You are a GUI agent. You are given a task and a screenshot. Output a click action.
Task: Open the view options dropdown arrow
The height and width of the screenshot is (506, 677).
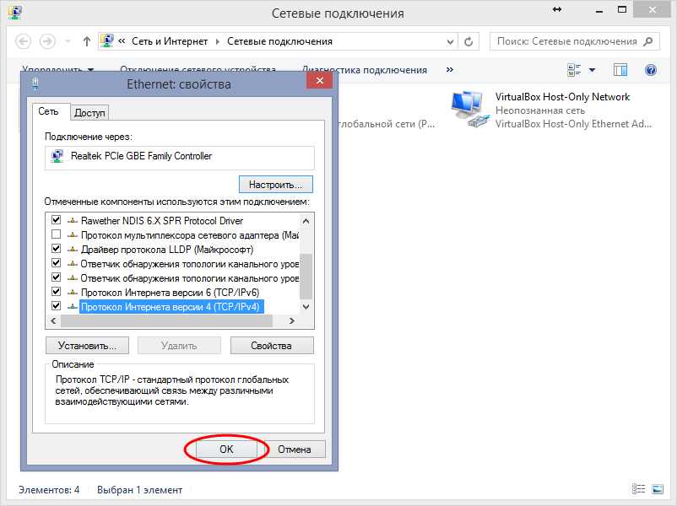[x=592, y=70]
